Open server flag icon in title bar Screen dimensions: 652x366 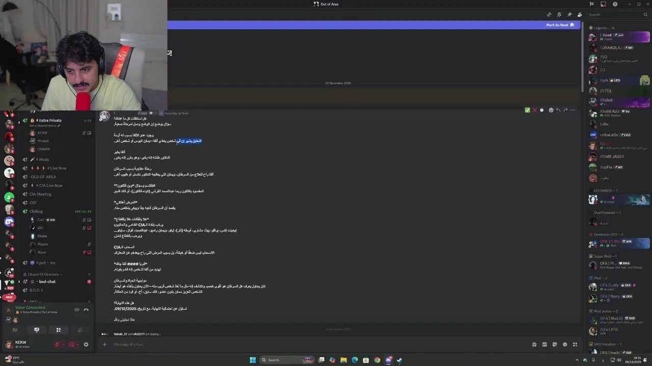point(591,4)
